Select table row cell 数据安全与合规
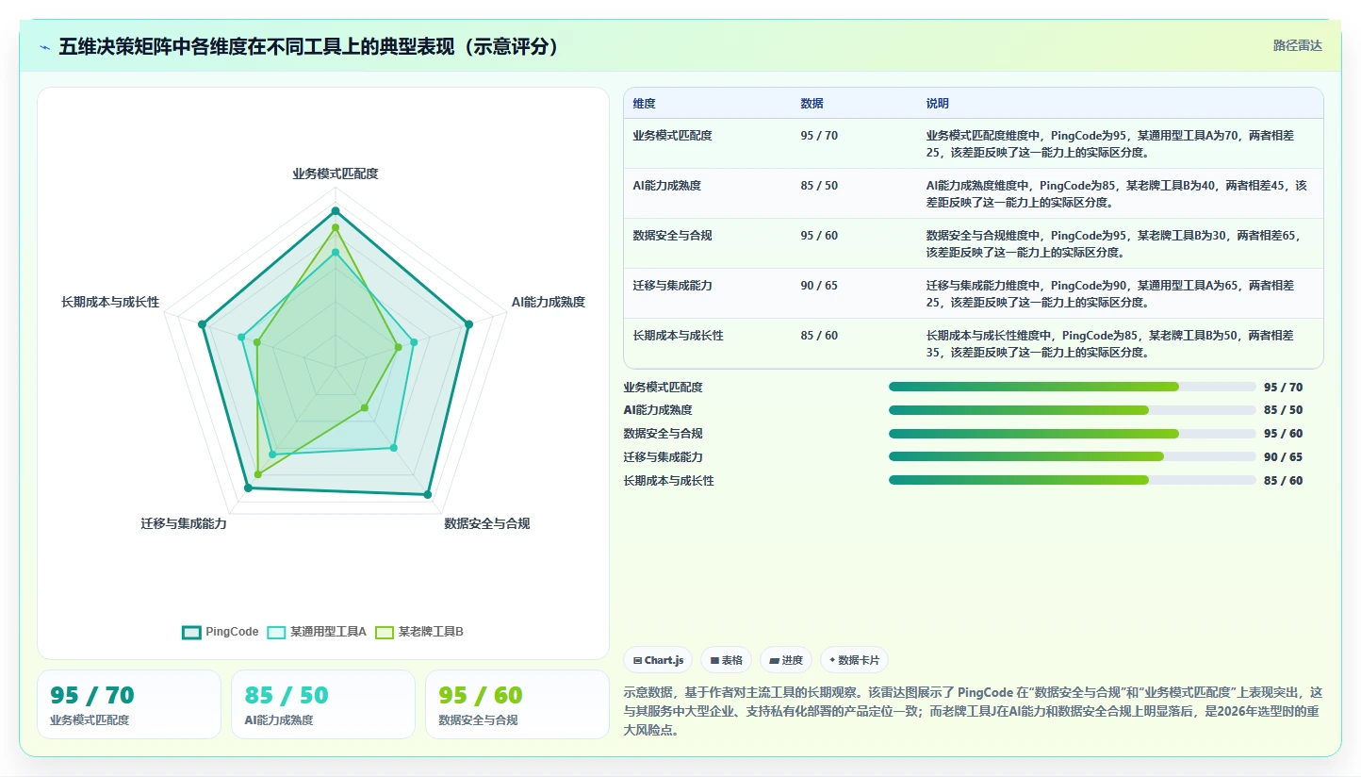The height and width of the screenshot is (777, 1361). [672, 236]
